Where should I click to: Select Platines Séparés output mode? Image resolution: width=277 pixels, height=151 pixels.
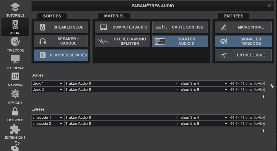(61, 55)
